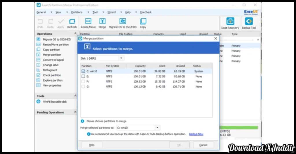Viewport: 296px width, 154px height.
Task: Collapse the Operations panel
Action: click(x=75, y=33)
